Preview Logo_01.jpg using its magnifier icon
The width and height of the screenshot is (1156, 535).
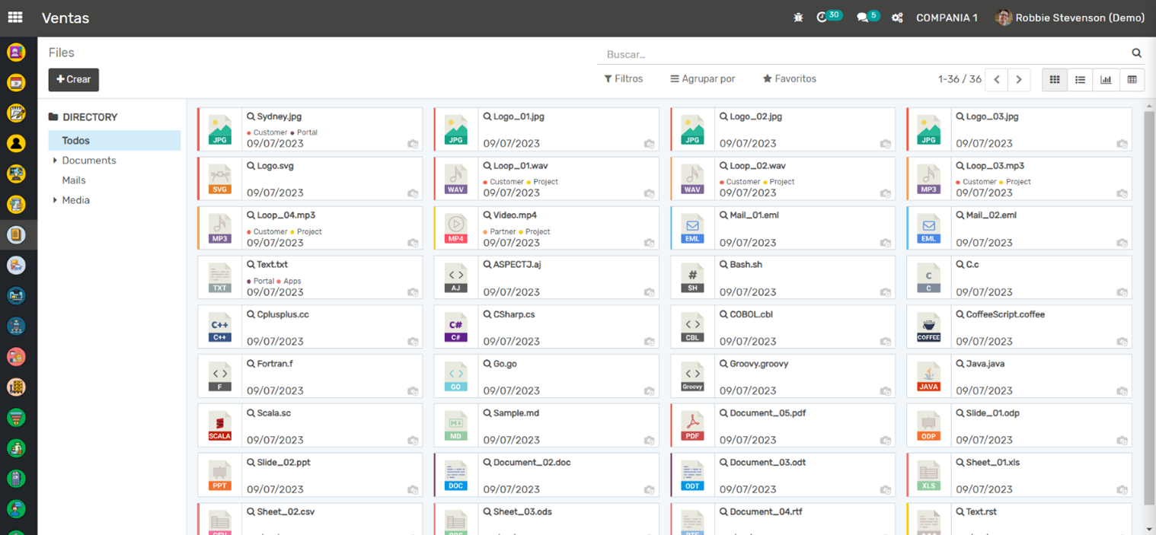click(487, 117)
